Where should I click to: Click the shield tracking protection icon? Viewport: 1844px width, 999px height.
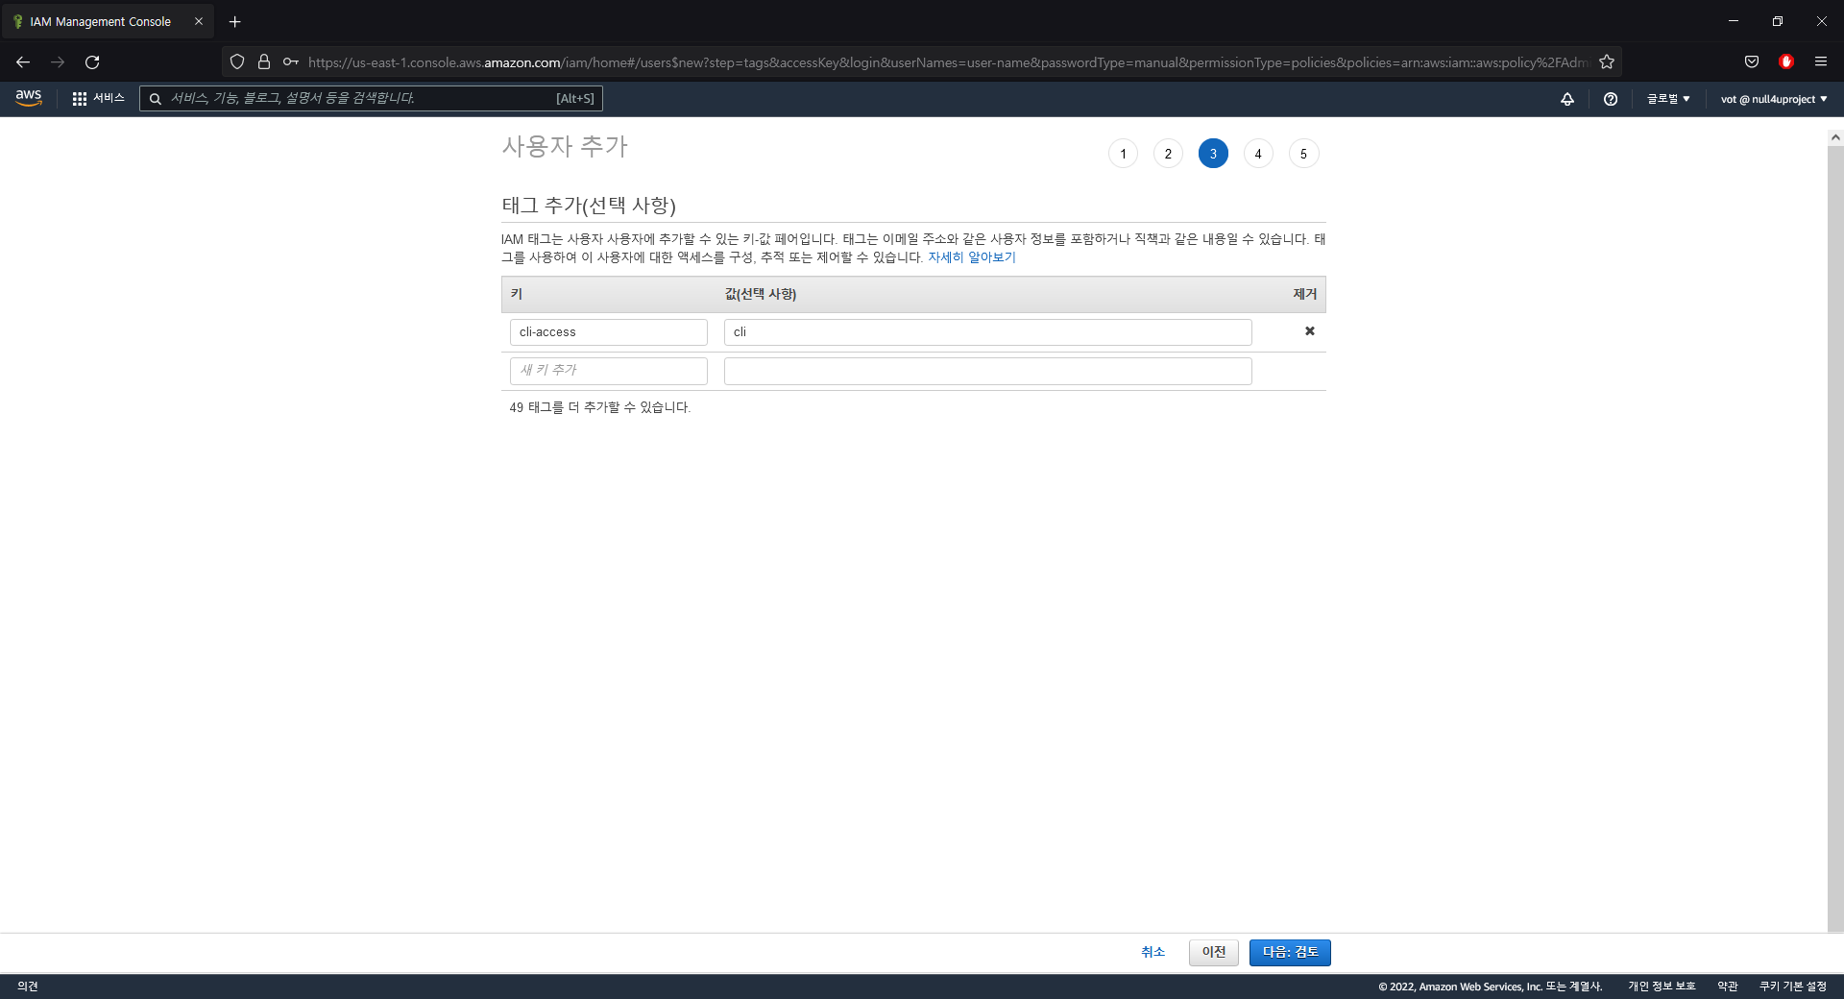tap(237, 62)
